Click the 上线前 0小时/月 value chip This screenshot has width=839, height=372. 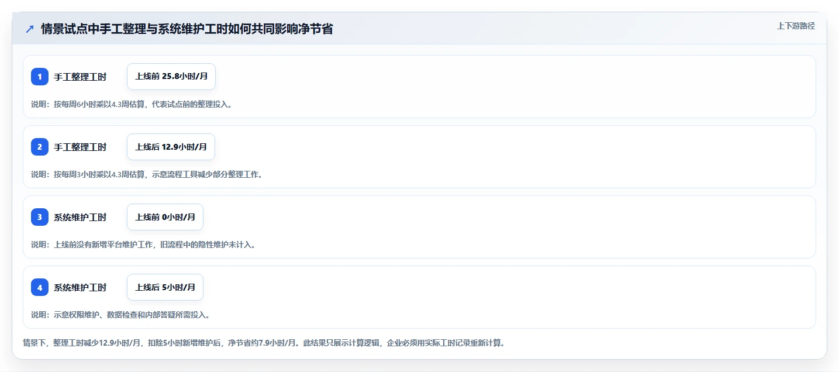coord(165,217)
